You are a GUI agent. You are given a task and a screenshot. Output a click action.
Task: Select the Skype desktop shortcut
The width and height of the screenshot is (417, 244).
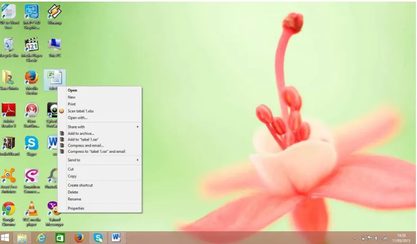pyautogui.click(x=32, y=145)
